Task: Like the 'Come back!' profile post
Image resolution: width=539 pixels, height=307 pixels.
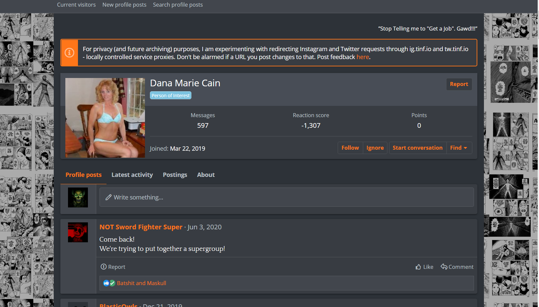Action: [x=424, y=267]
